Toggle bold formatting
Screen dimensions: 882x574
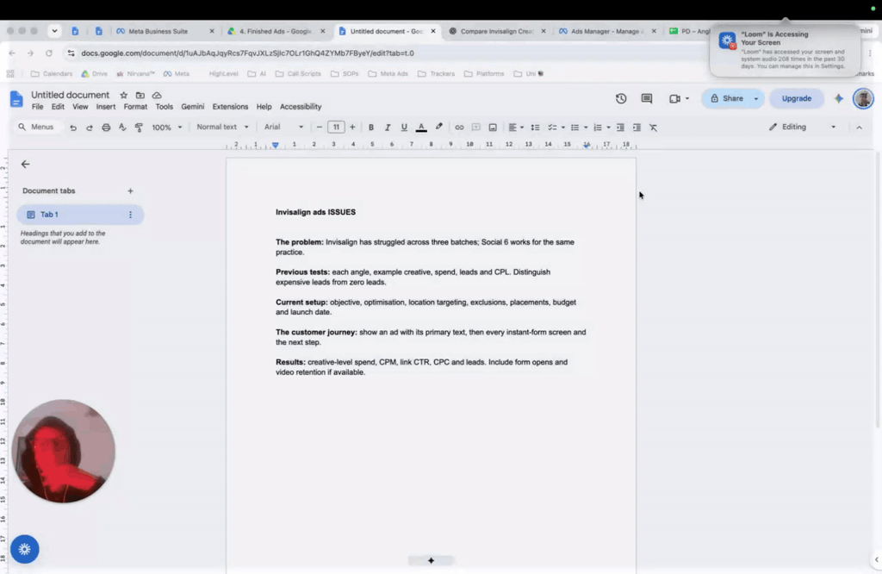[x=370, y=128]
